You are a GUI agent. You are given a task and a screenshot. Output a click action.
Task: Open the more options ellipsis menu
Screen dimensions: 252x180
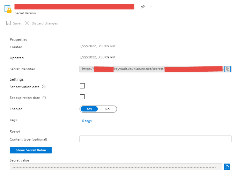(151, 7)
